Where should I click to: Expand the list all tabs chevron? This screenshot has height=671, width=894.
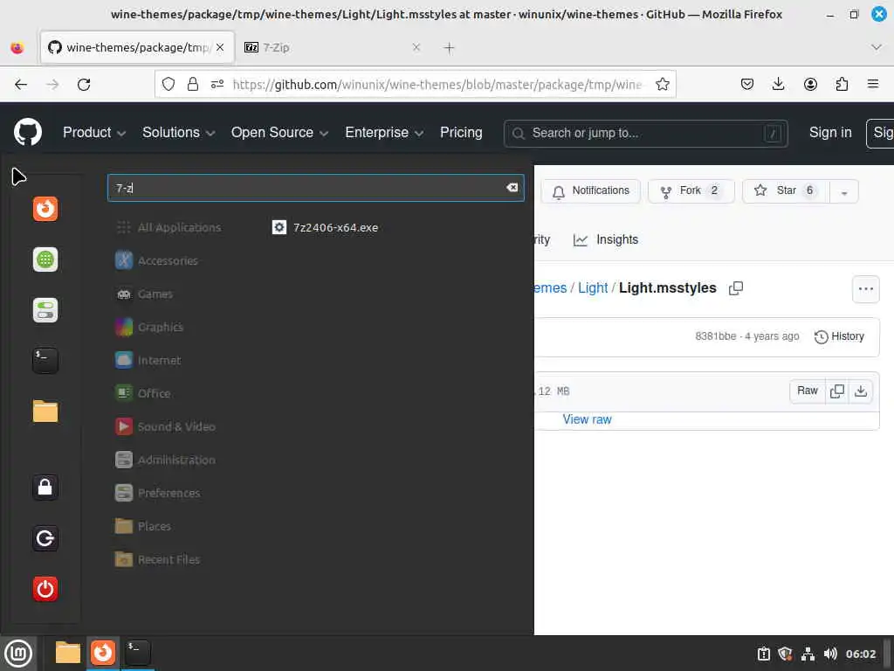pyautogui.click(x=877, y=47)
